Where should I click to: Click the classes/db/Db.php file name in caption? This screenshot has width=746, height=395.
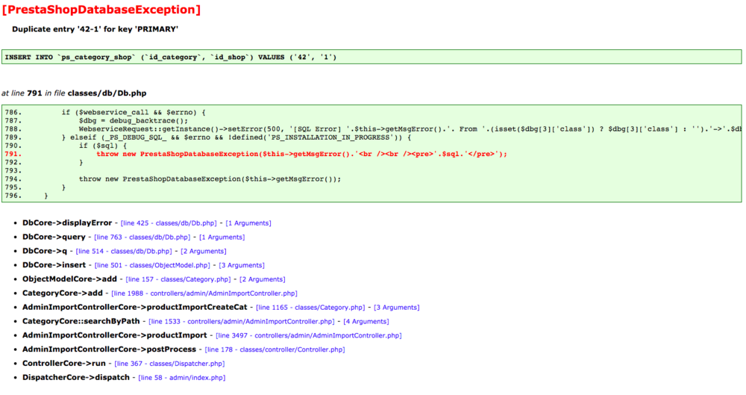(107, 93)
